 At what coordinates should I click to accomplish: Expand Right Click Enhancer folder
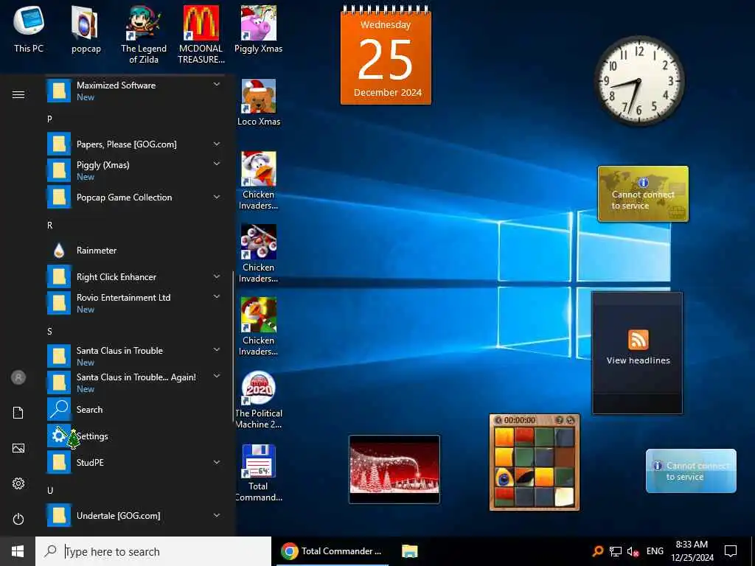(x=217, y=277)
